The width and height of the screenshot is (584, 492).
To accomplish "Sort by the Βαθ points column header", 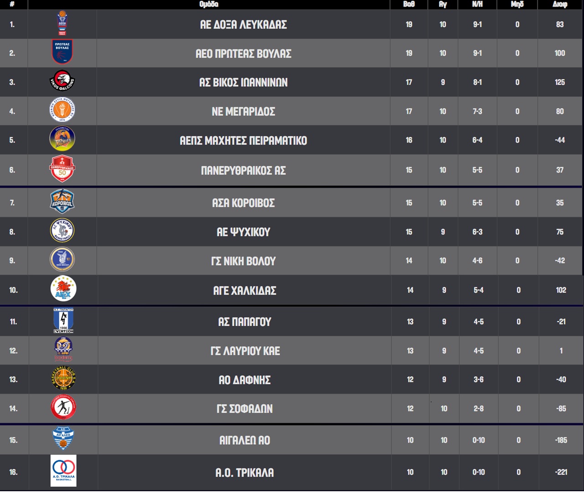I will tap(409, 4).
